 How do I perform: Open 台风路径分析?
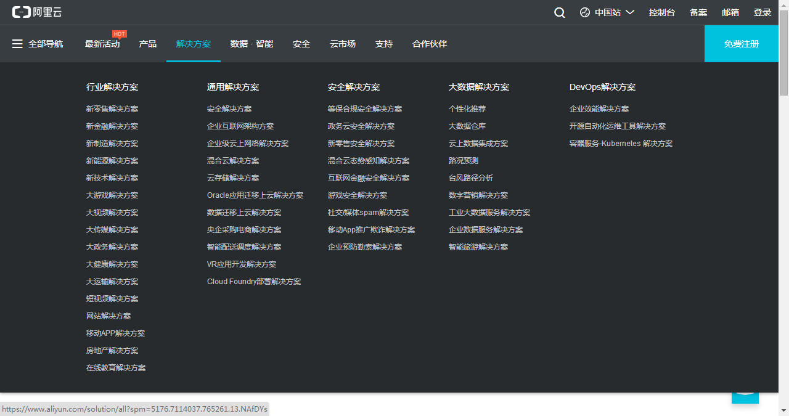(471, 178)
